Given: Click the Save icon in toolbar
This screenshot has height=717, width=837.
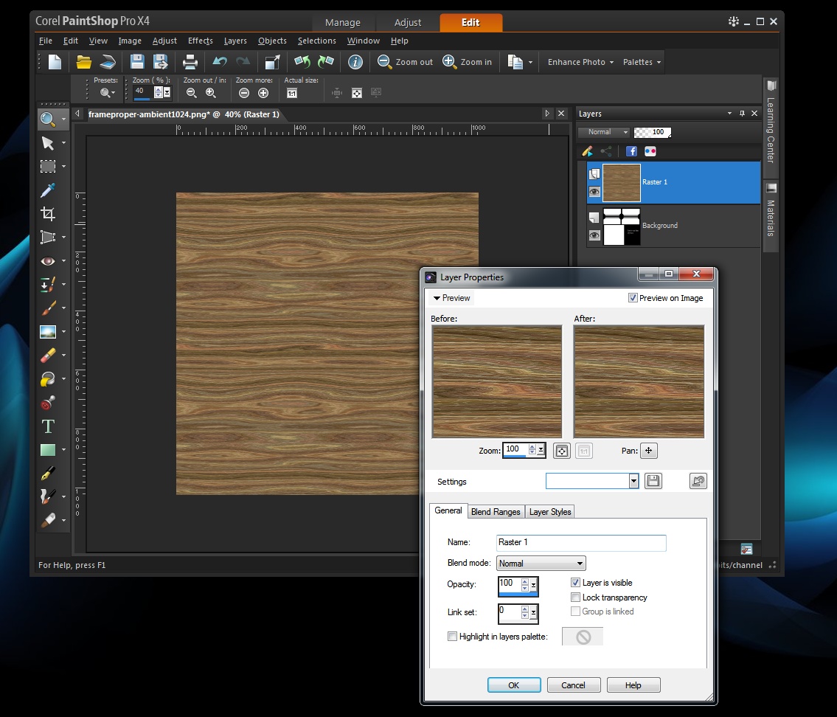Looking at the screenshot, I should (137, 62).
